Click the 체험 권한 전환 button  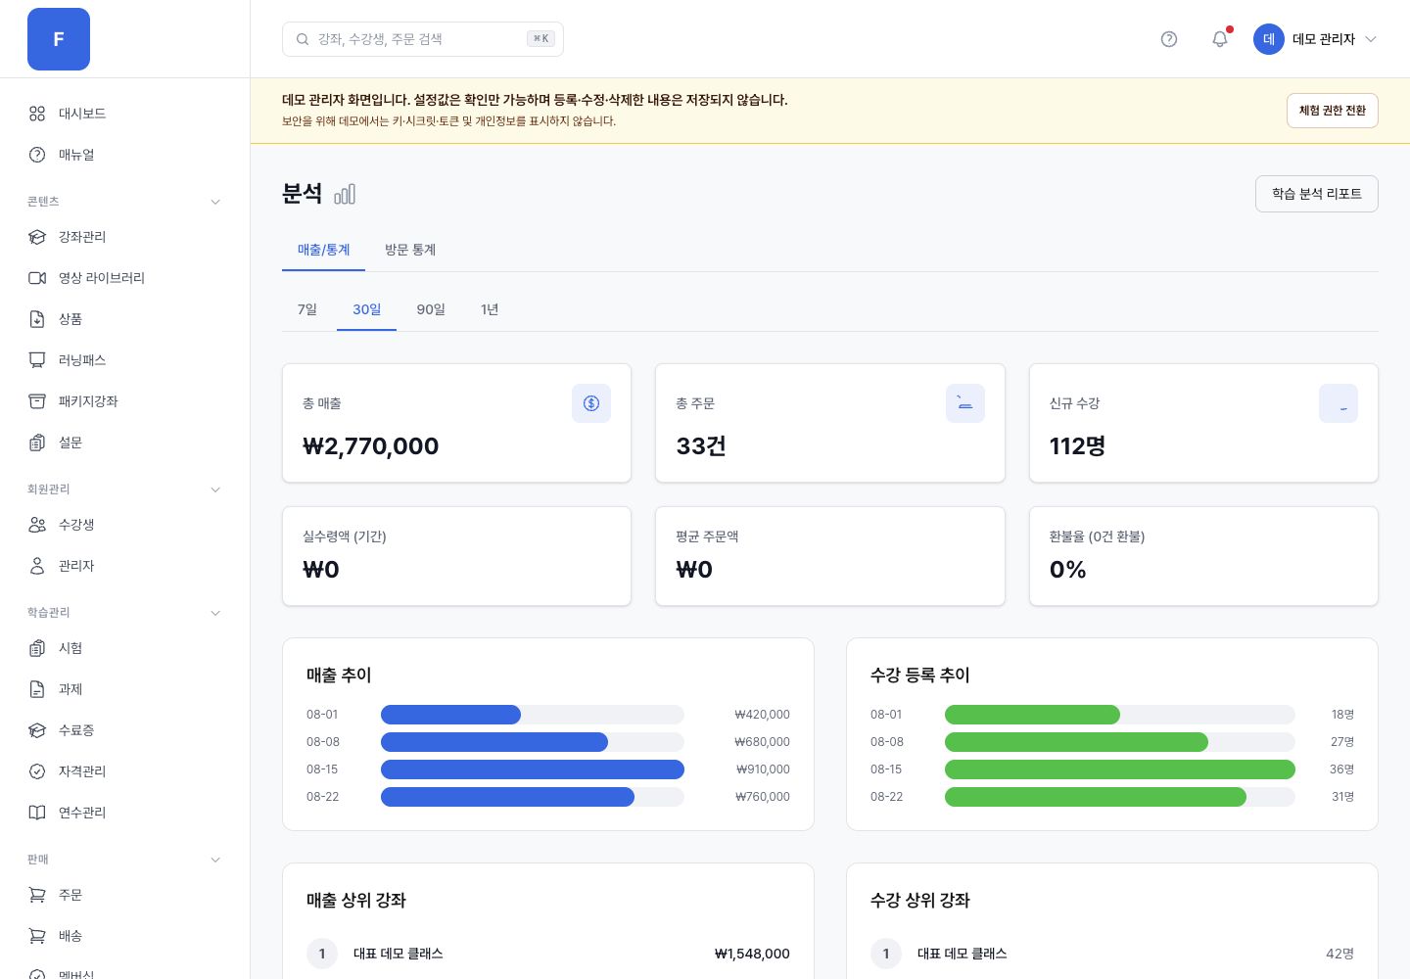point(1333,111)
